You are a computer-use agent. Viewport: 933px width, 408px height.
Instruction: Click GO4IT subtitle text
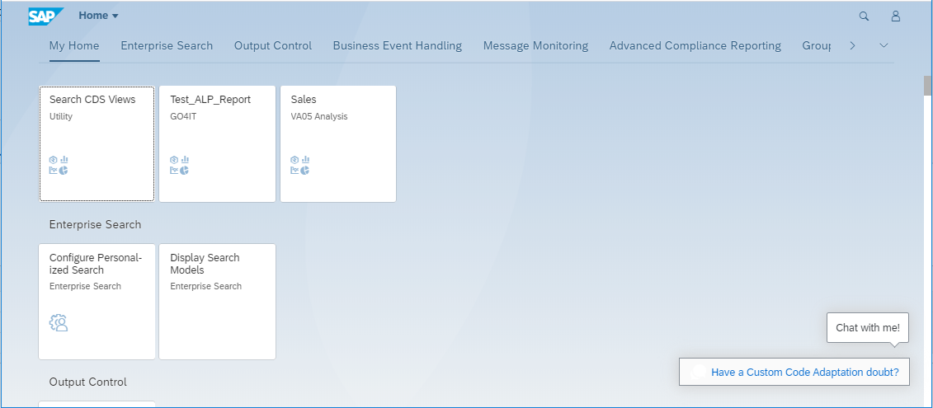(x=183, y=116)
